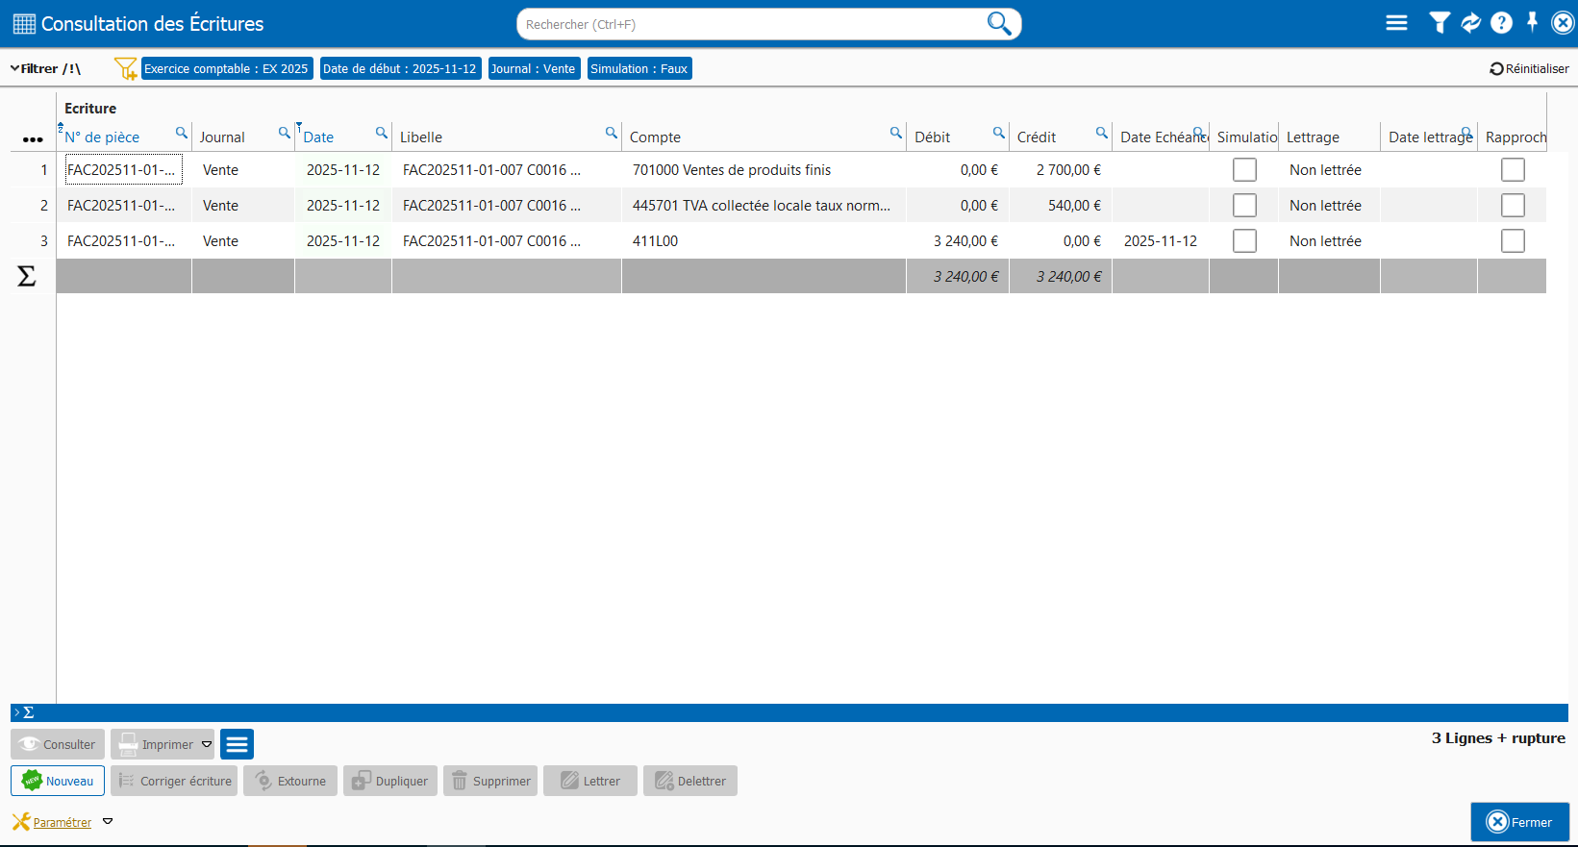
Task: Check Simulation box on 411L00 row
Action: click(1244, 241)
